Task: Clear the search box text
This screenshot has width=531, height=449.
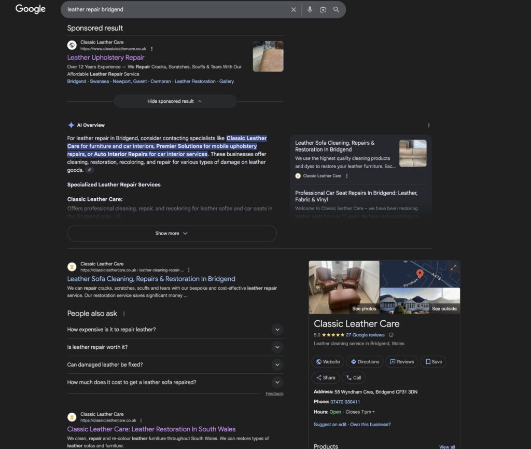Action: click(x=294, y=9)
